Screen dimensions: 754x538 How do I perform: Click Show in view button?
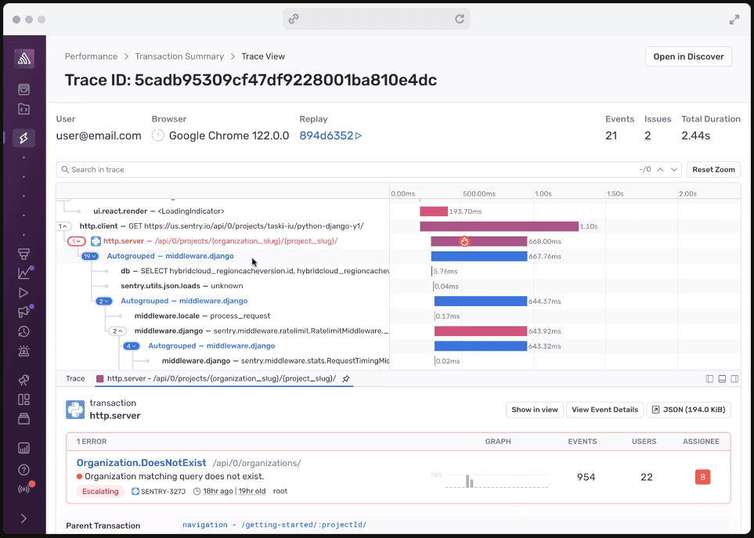click(x=534, y=410)
